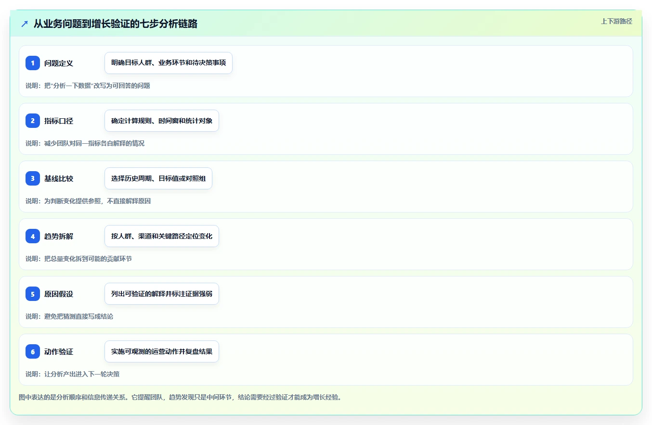Viewport: 652px width, 425px height.
Task: Select the 指标口径 step name
Action: point(59,121)
